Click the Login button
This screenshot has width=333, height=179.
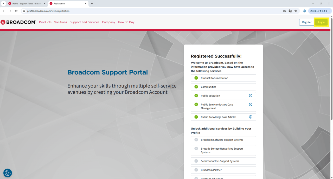point(321,22)
